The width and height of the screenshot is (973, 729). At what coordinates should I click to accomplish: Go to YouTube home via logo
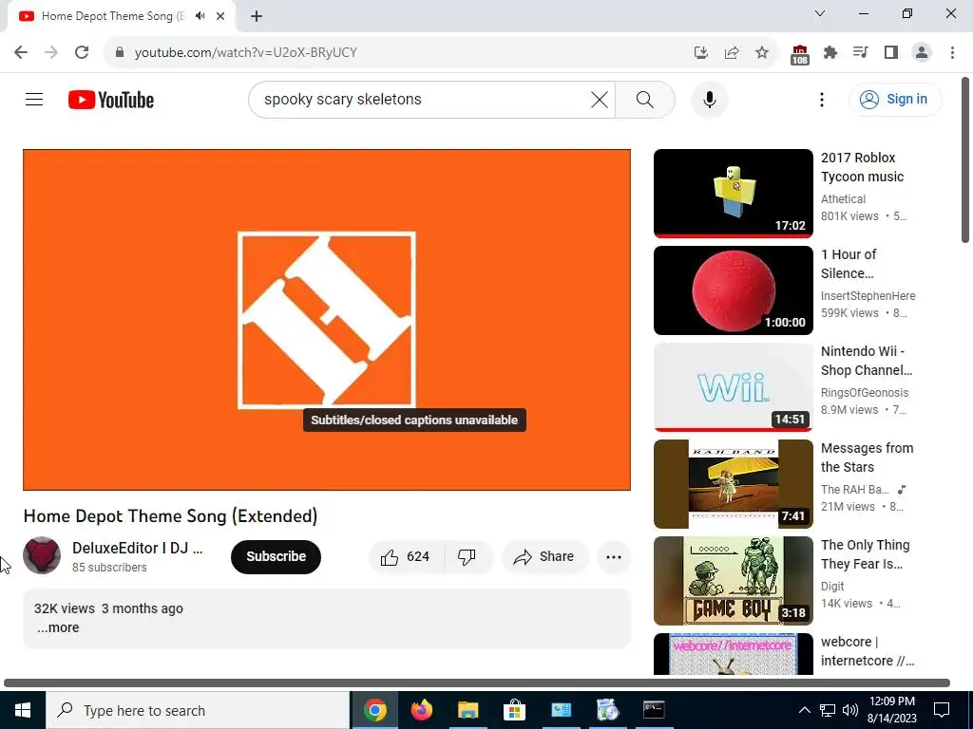pyautogui.click(x=111, y=100)
